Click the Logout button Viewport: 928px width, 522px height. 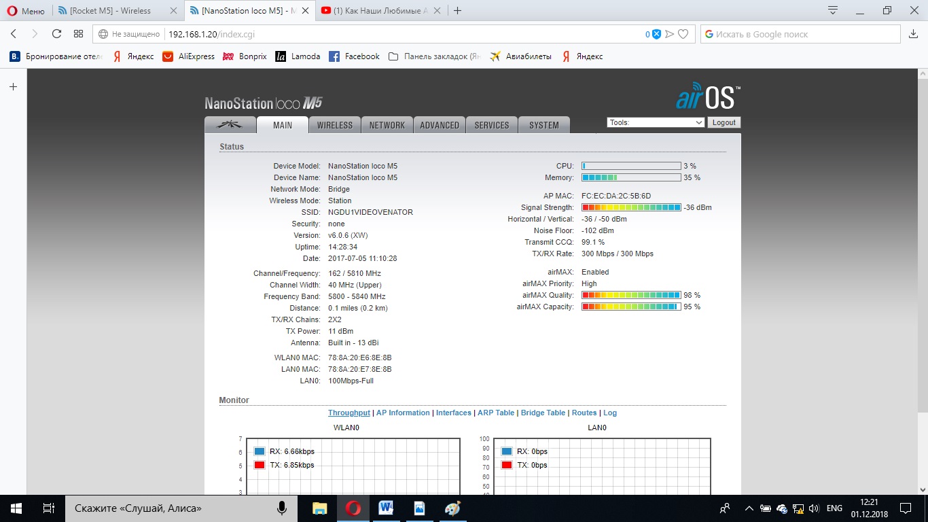[x=724, y=122]
